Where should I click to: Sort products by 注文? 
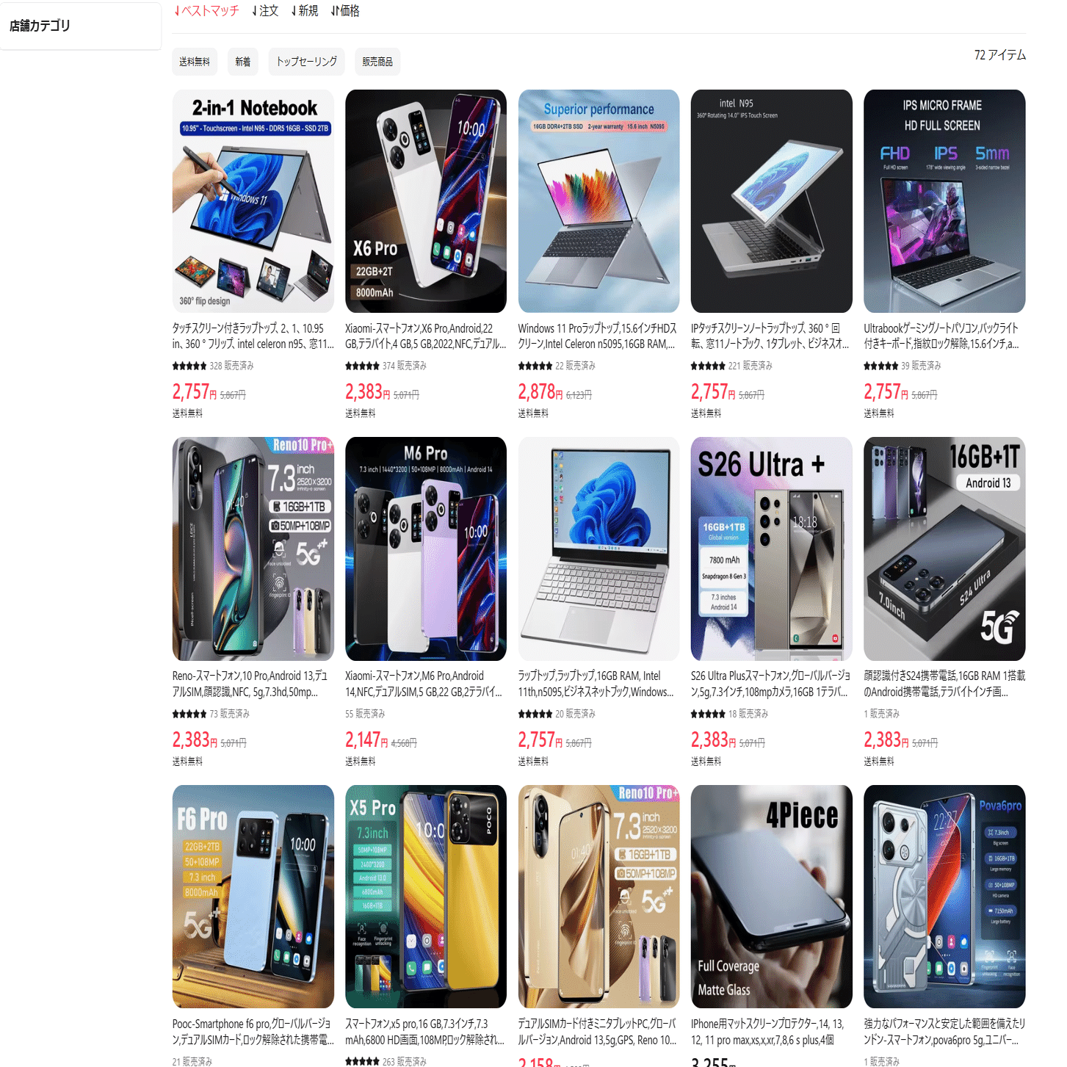pyautogui.click(x=265, y=11)
